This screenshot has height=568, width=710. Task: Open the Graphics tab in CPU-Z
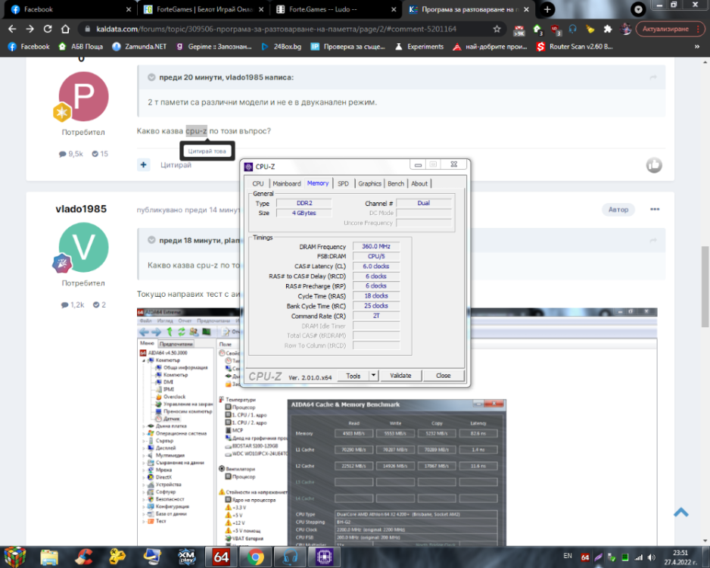tap(370, 183)
